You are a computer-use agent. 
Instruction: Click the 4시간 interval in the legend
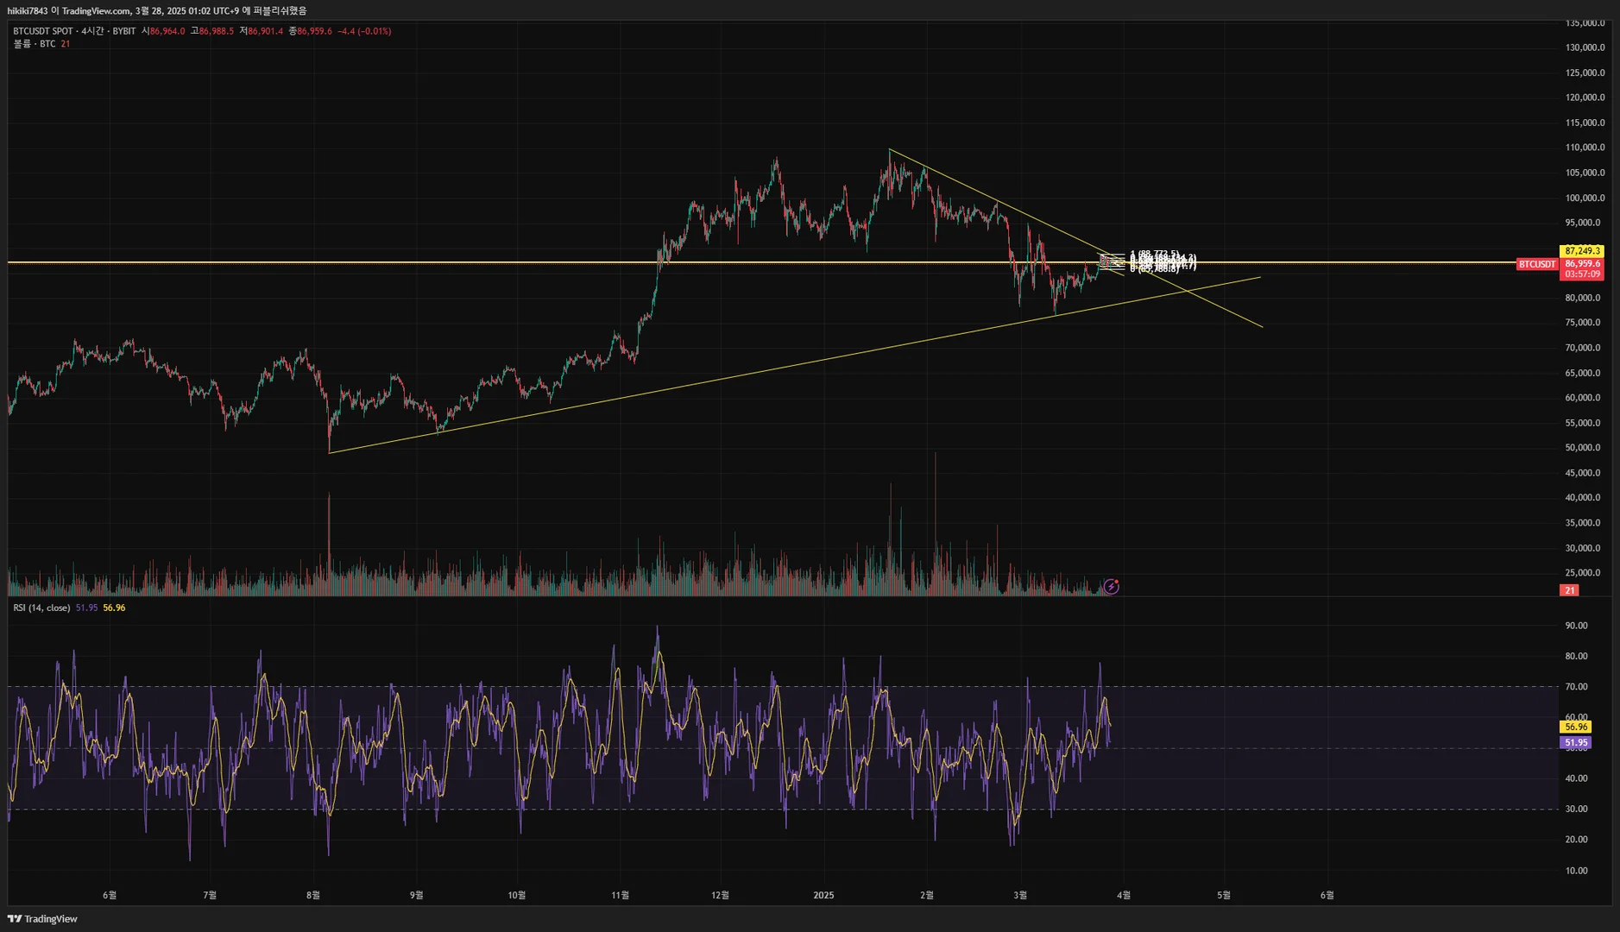point(92,31)
